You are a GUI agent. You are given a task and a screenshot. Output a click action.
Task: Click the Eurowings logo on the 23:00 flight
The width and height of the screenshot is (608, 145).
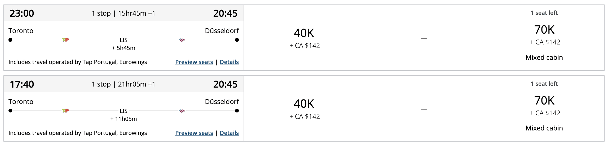(182, 40)
